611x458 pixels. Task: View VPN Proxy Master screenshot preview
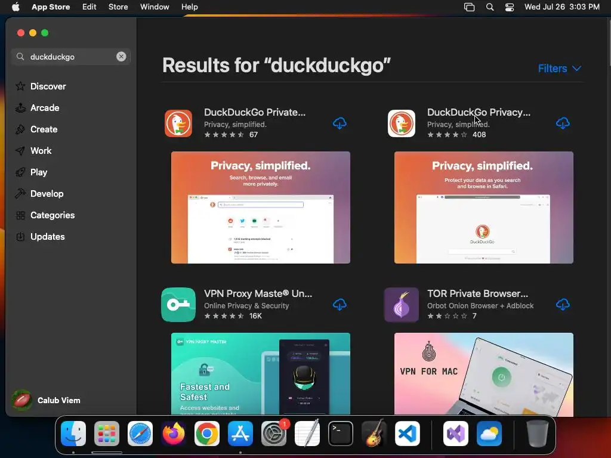coord(261,374)
